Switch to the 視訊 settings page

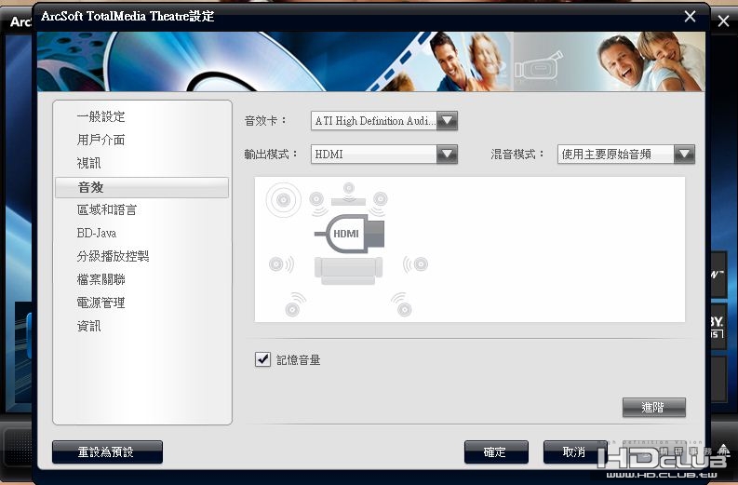[x=89, y=163]
